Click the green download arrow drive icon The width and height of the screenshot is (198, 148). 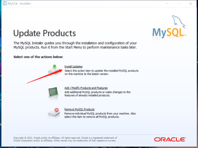coord(54,70)
